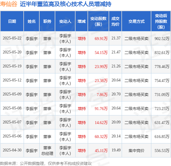
Task: Select the 日期 column header
Action: [12, 21]
